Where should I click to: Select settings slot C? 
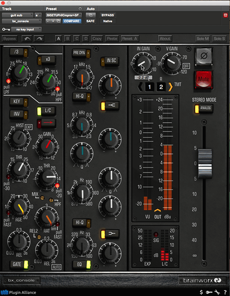[x=77, y=39]
